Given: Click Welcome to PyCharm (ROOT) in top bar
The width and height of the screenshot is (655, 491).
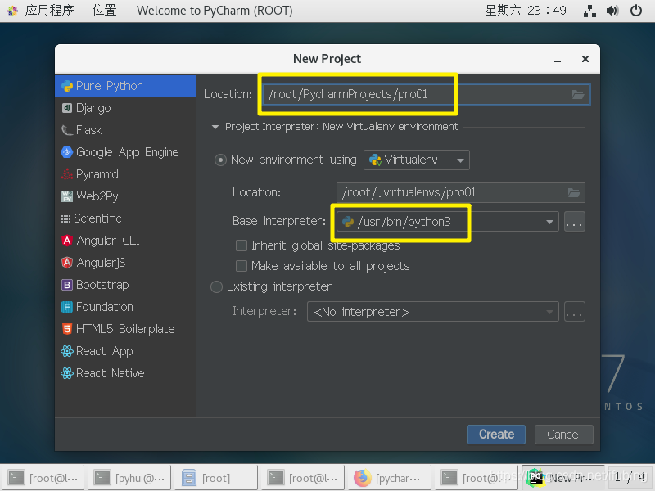Looking at the screenshot, I should [x=215, y=10].
